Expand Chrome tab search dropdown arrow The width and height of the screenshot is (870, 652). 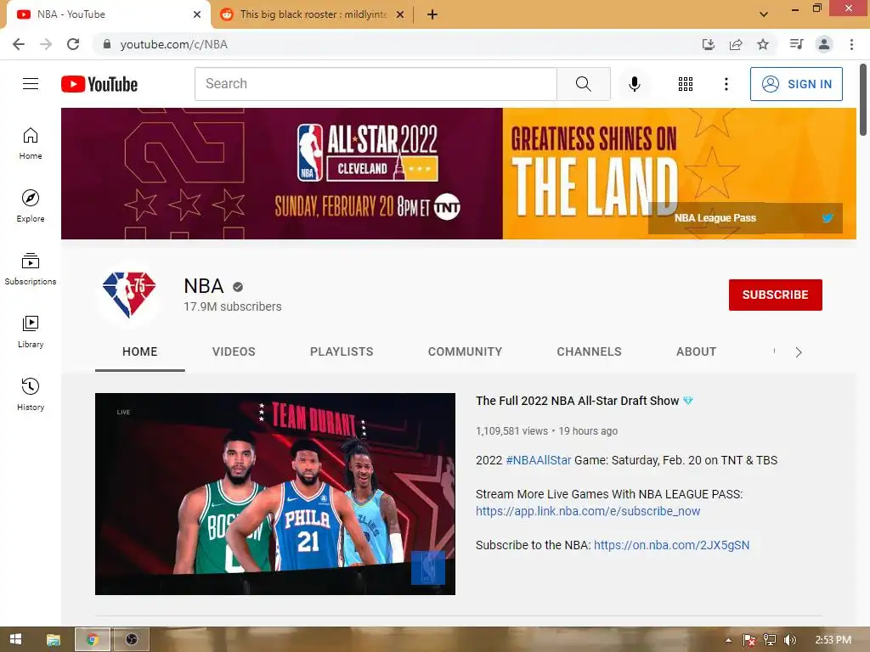tap(764, 14)
